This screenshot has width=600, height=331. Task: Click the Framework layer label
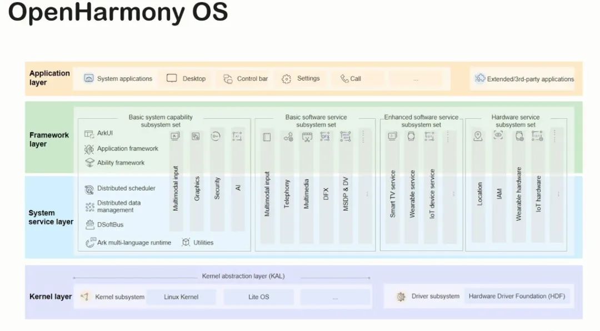pyautogui.click(x=49, y=139)
